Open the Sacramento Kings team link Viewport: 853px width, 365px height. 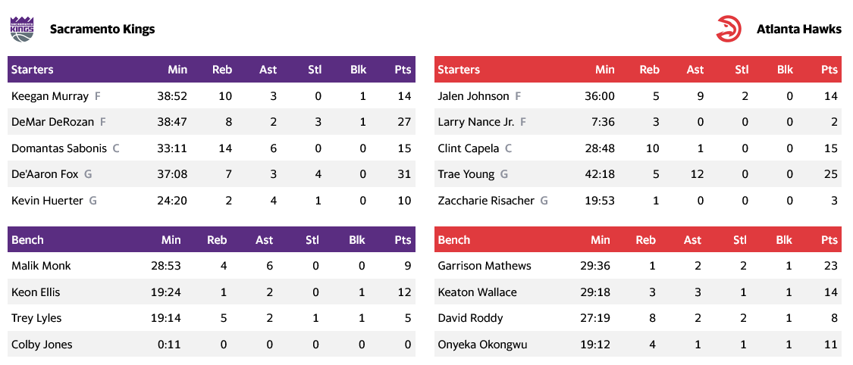click(102, 30)
